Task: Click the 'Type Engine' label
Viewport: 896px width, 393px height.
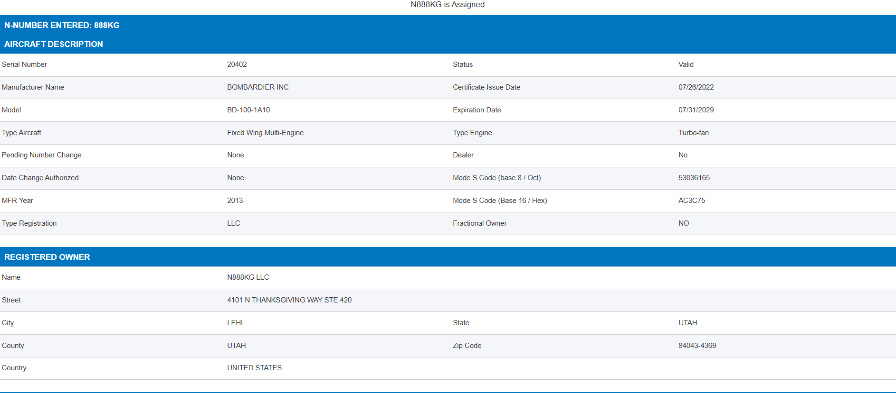Action: pyautogui.click(x=472, y=133)
